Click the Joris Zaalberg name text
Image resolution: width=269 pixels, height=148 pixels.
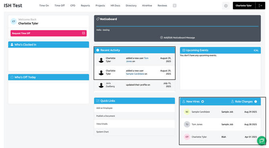[110, 85]
